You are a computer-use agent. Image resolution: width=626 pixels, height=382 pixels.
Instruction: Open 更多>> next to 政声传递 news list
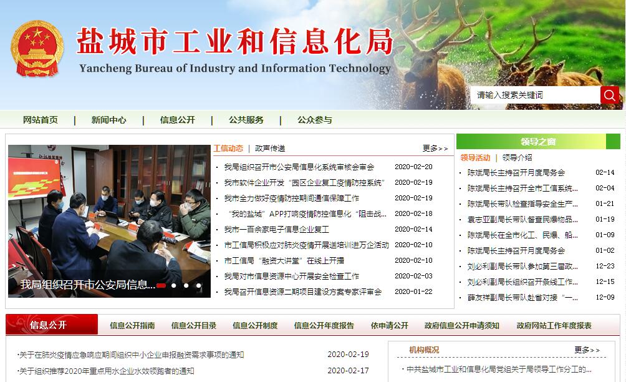coord(435,149)
